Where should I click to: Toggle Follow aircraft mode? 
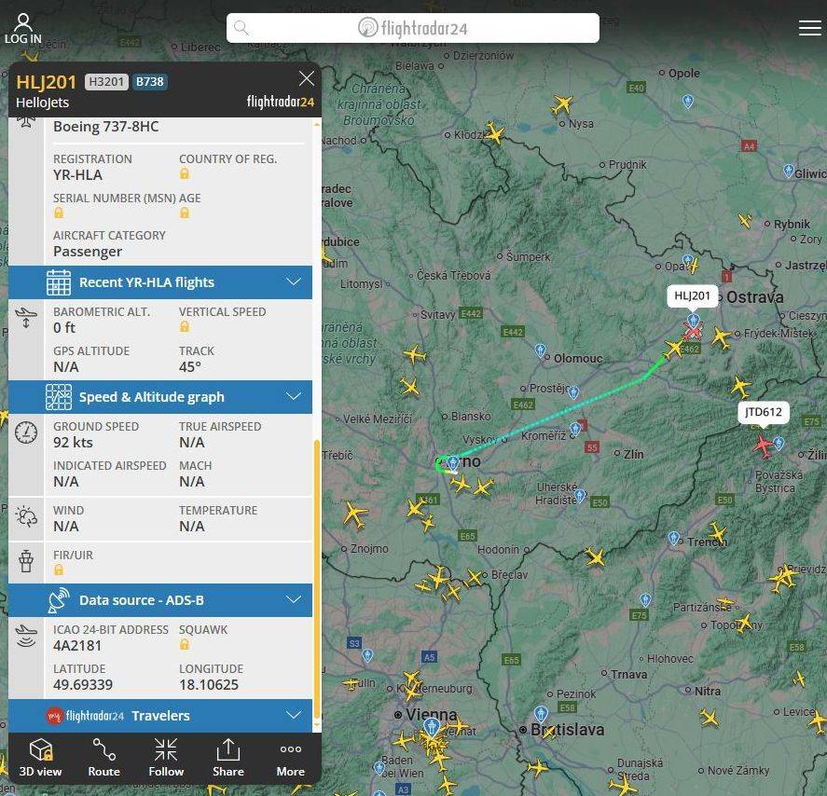click(x=166, y=757)
